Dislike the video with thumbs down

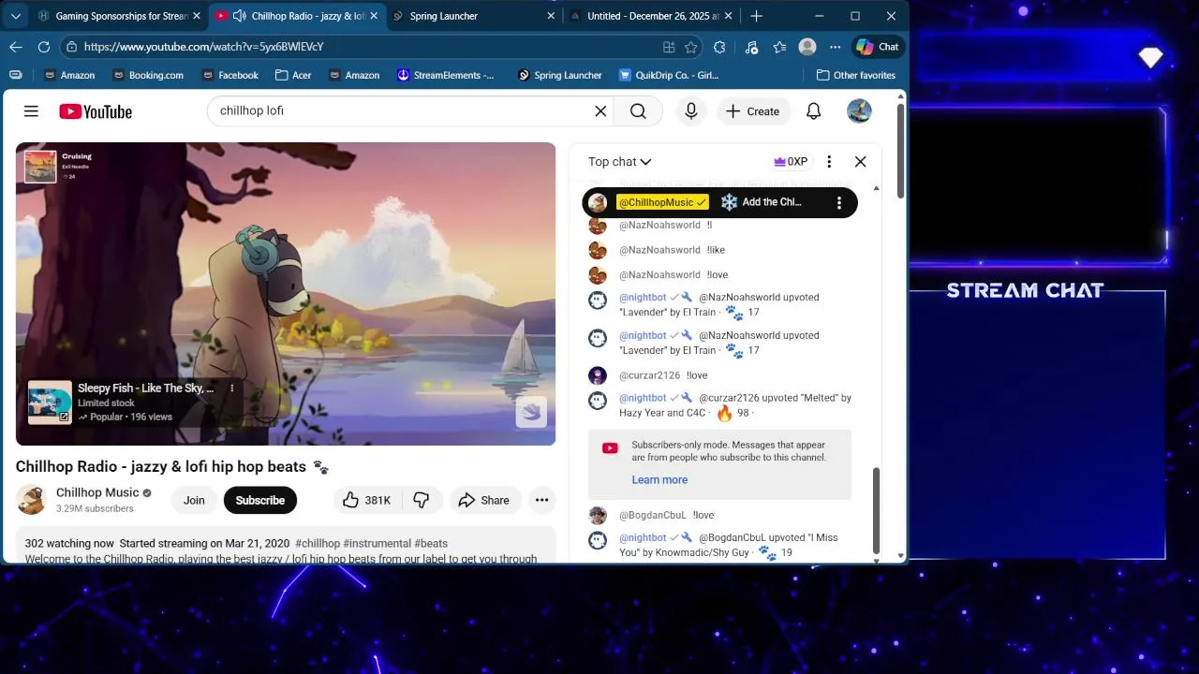pos(422,500)
